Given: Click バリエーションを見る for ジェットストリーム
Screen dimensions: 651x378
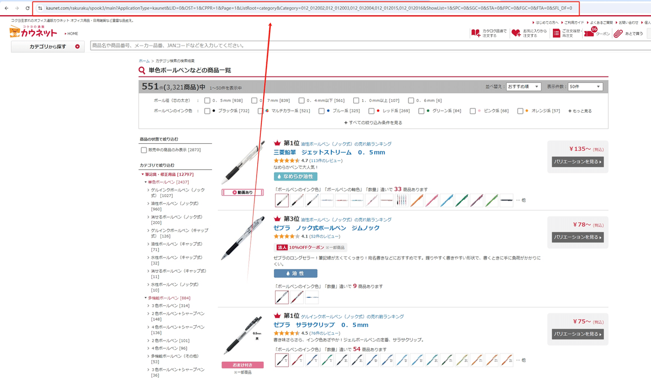Looking at the screenshot, I should (578, 162).
